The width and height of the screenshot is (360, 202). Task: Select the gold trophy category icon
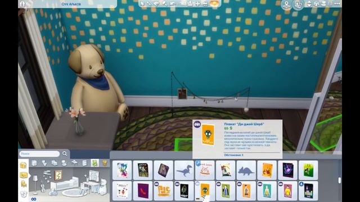pos(105,163)
